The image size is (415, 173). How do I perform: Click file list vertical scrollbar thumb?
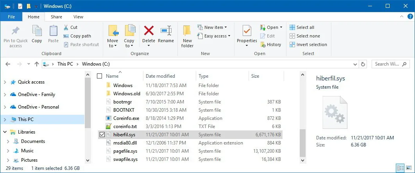[302, 143]
